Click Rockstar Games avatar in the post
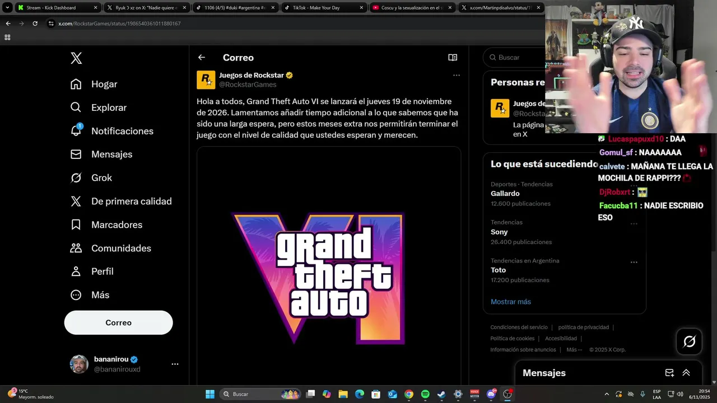717x403 pixels. (206, 79)
